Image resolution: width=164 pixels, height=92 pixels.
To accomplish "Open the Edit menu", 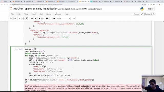I will 19,14.
